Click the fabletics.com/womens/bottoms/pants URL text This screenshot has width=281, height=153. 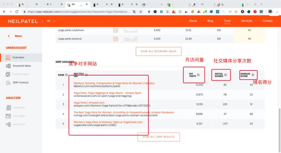pos(97,86)
